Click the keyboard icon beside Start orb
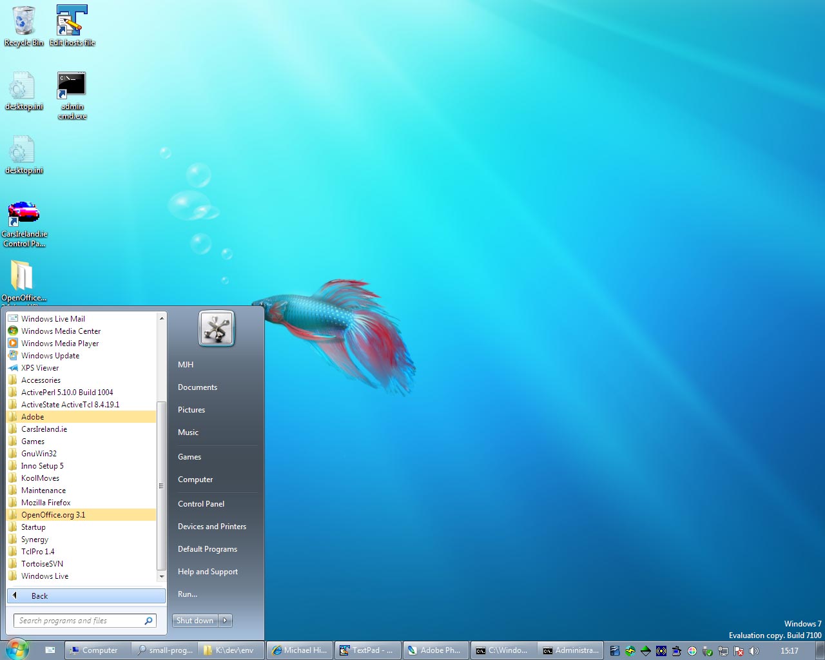 (x=50, y=650)
